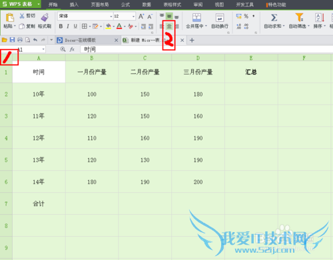The width and height of the screenshot is (333, 260).
Task: Click the cell borders grid icon
Action: 85,27
